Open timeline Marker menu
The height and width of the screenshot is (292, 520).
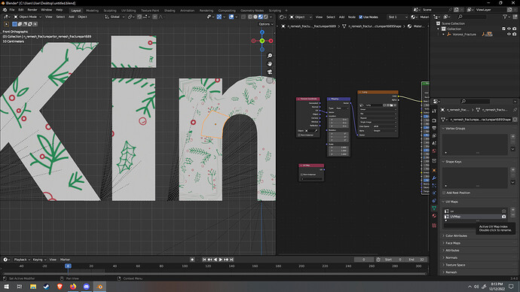tap(65, 260)
